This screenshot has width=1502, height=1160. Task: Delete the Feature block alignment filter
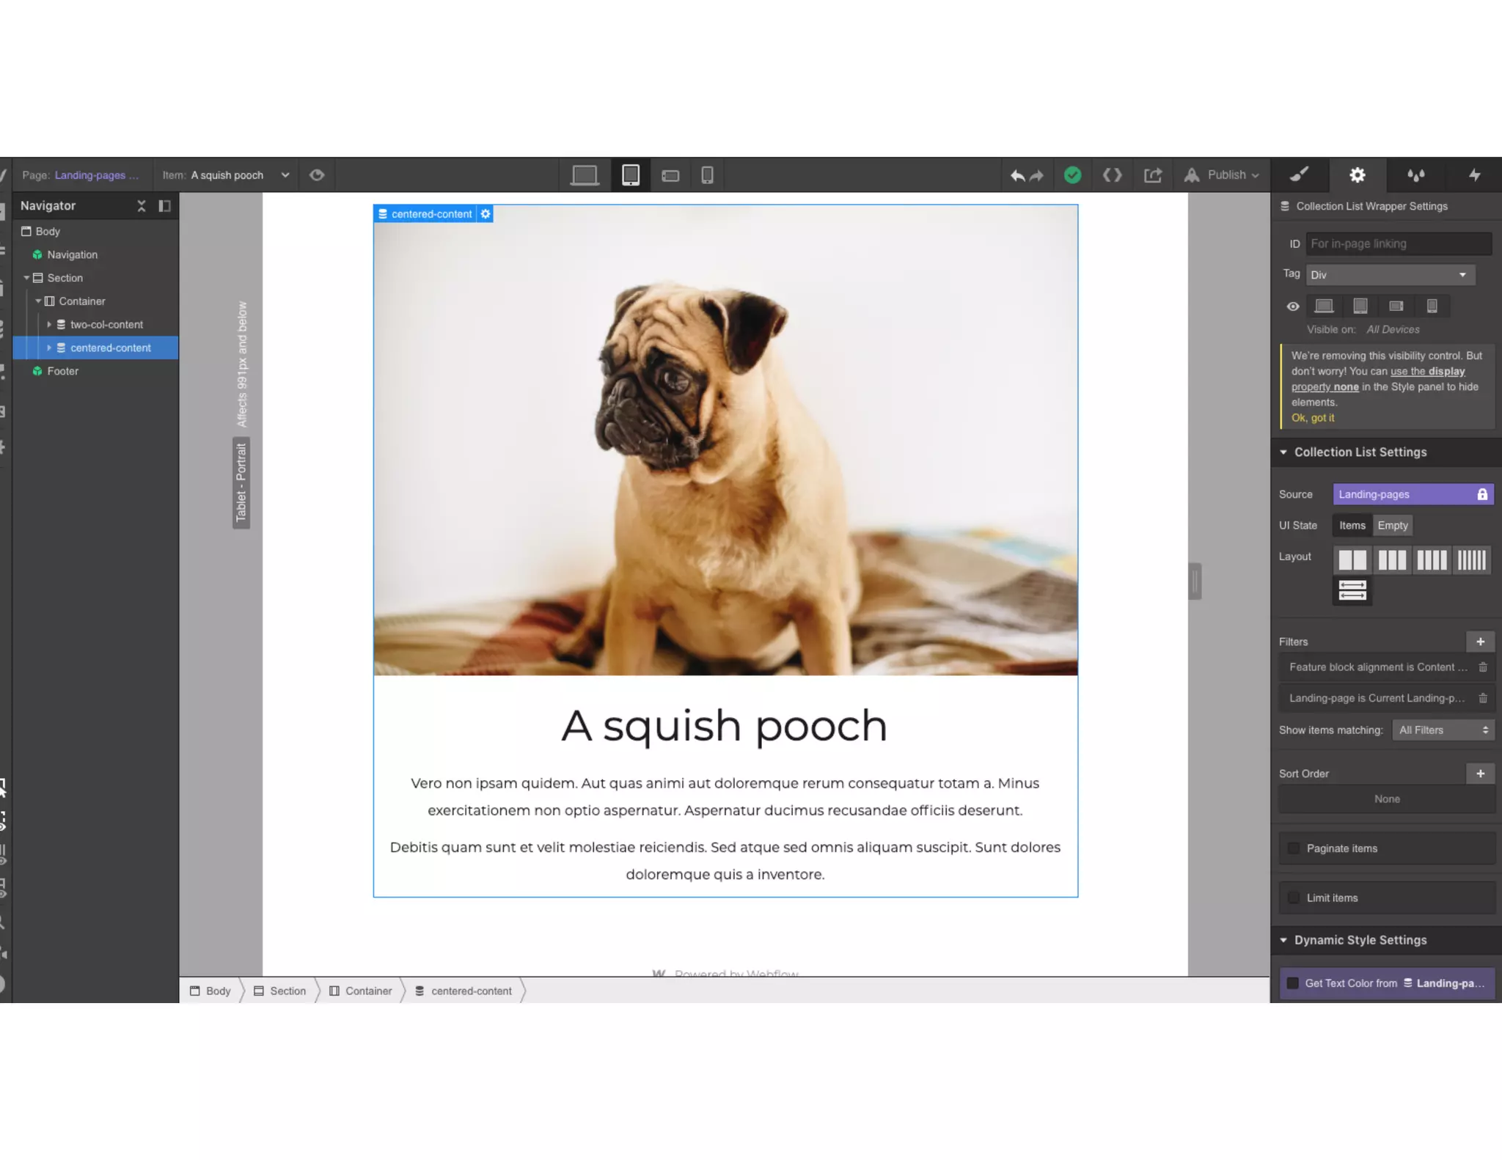[x=1482, y=667]
